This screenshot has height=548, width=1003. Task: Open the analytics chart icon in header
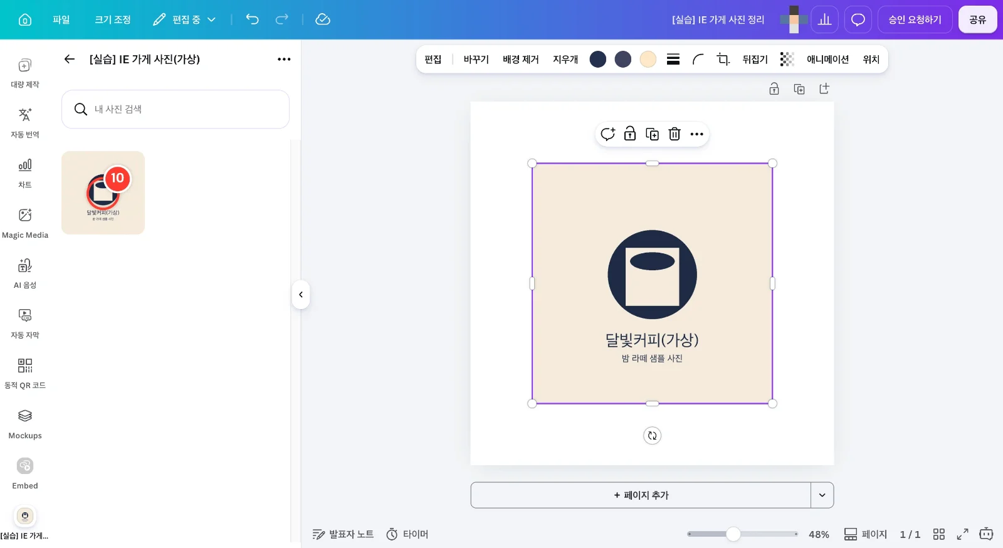825,19
